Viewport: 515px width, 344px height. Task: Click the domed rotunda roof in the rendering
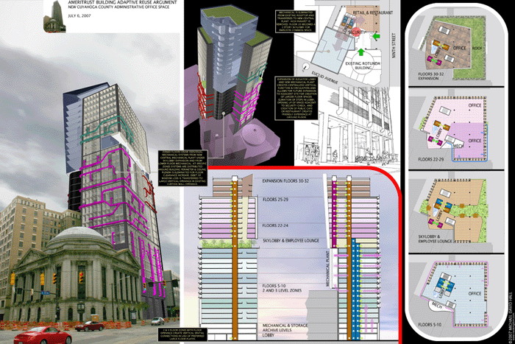(79, 237)
